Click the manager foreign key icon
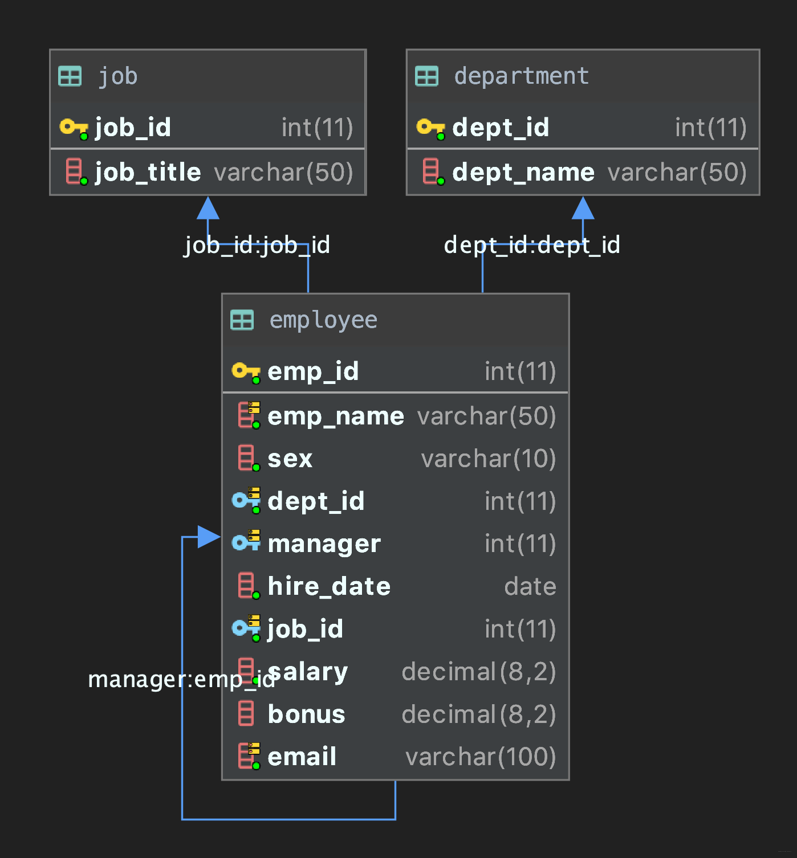Screen dimensions: 797x858 click(x=246, y=542)
